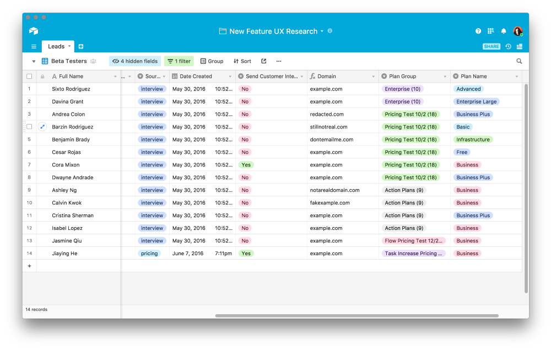Screen dimensions: 551x350
Task: Open the Group settings
Action: [x=212, y=61]
